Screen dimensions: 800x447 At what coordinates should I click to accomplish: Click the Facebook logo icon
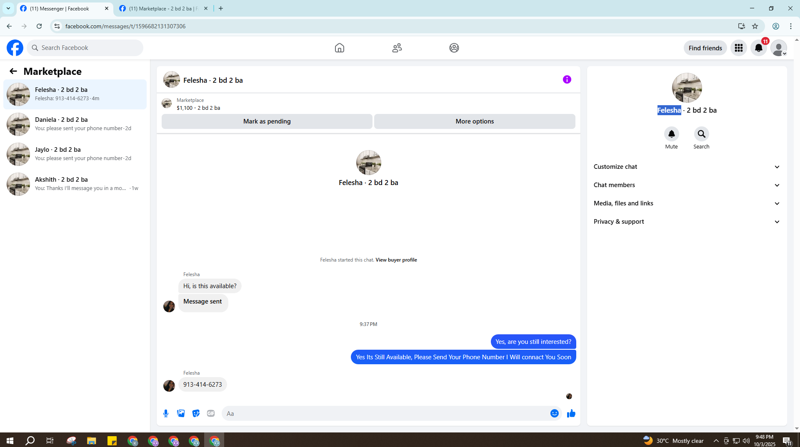pos(15,48)
